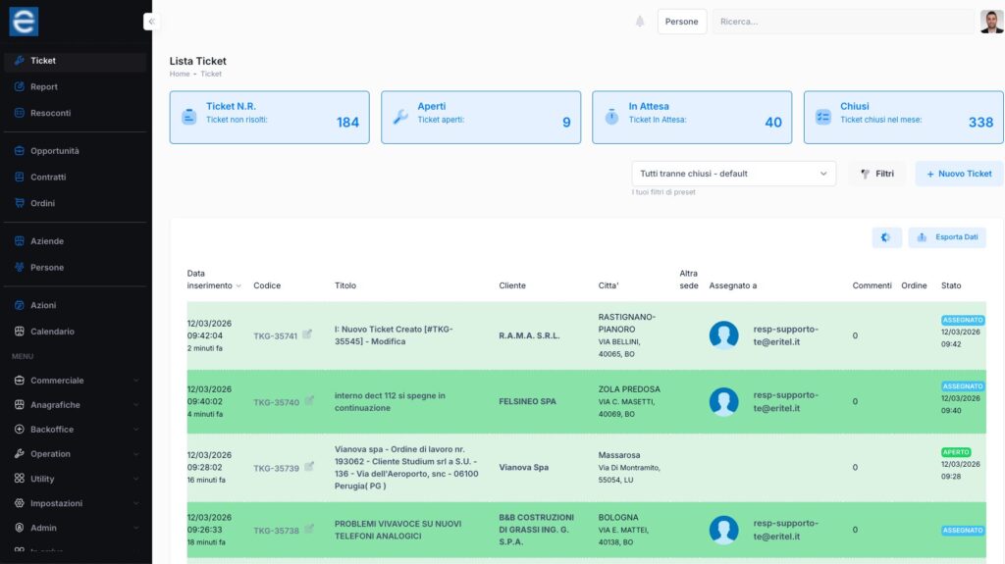
Task: Click the wrench icon in Aperti card
Action: (400, 117)
